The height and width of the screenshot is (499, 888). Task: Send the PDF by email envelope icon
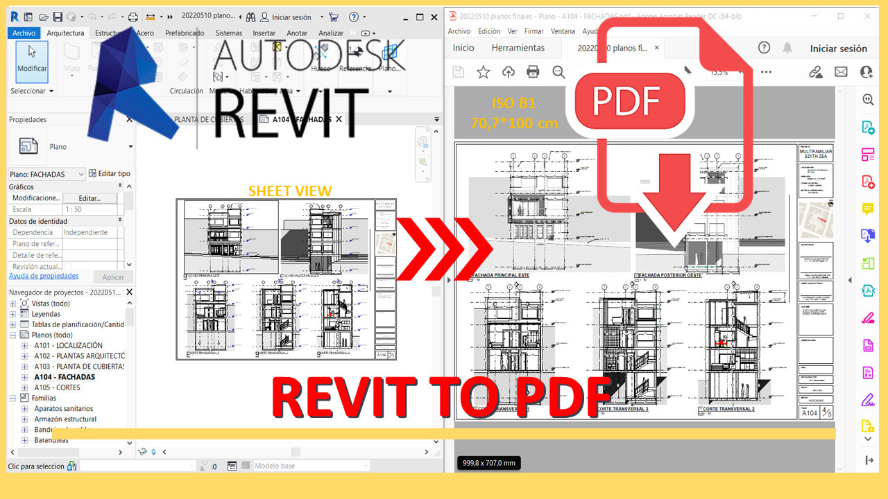click(841, 71)
